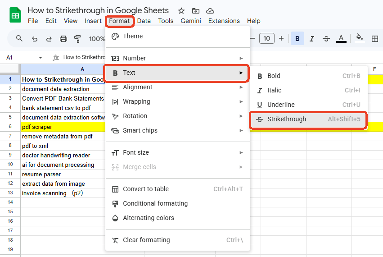Decrease font size with minus button
Image resolution: width=383 pixels, height=257 pixels.
252,38
